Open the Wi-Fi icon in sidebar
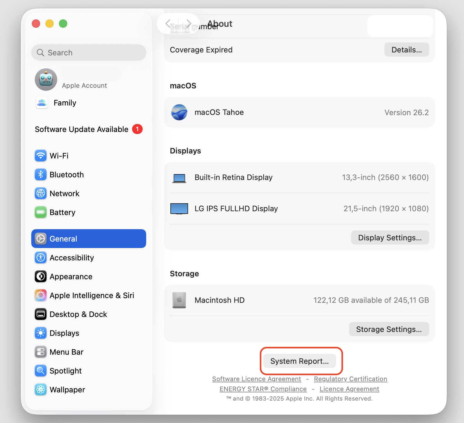This screenshot has width=464, height=423. click(x=41, y=156)
